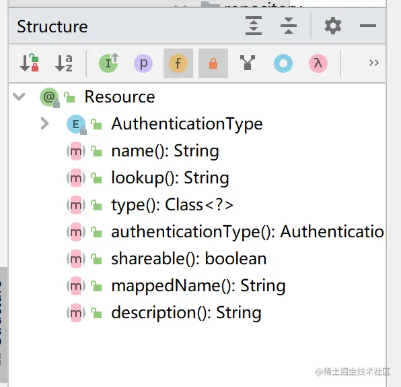Viewport: 401px width, 387px height.
Task: Sort members by visibility
Action: point(29,63)
